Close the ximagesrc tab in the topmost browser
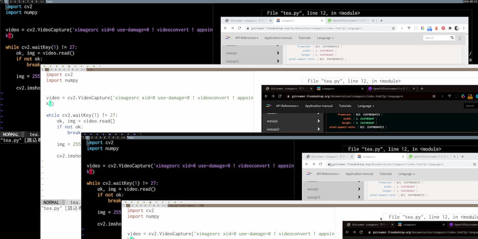This screenshot has width=478, height=239. pos(321,21)
